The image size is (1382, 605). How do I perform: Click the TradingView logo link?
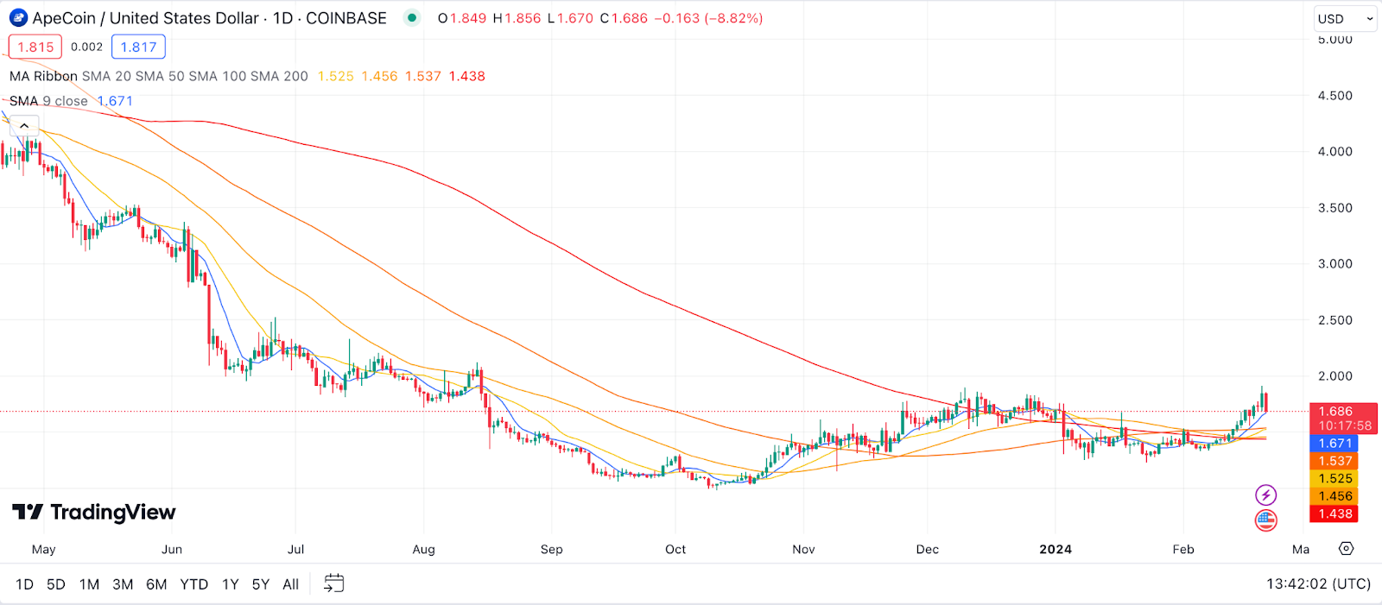click(x=94, y=512)
